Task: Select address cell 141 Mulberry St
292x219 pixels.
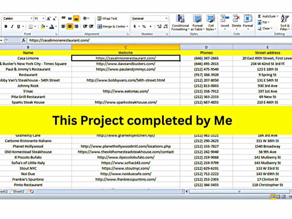Action: pyautogui.click(x=263, y=157)
